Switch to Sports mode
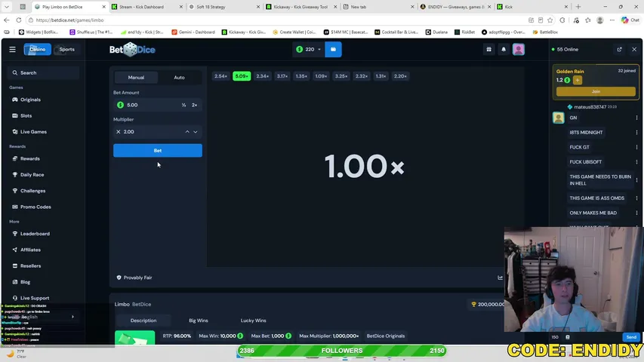644x362 pixels. click(67, 49)
